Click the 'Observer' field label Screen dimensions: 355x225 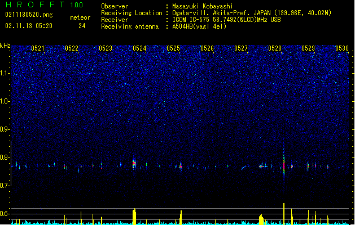[115, 6]
